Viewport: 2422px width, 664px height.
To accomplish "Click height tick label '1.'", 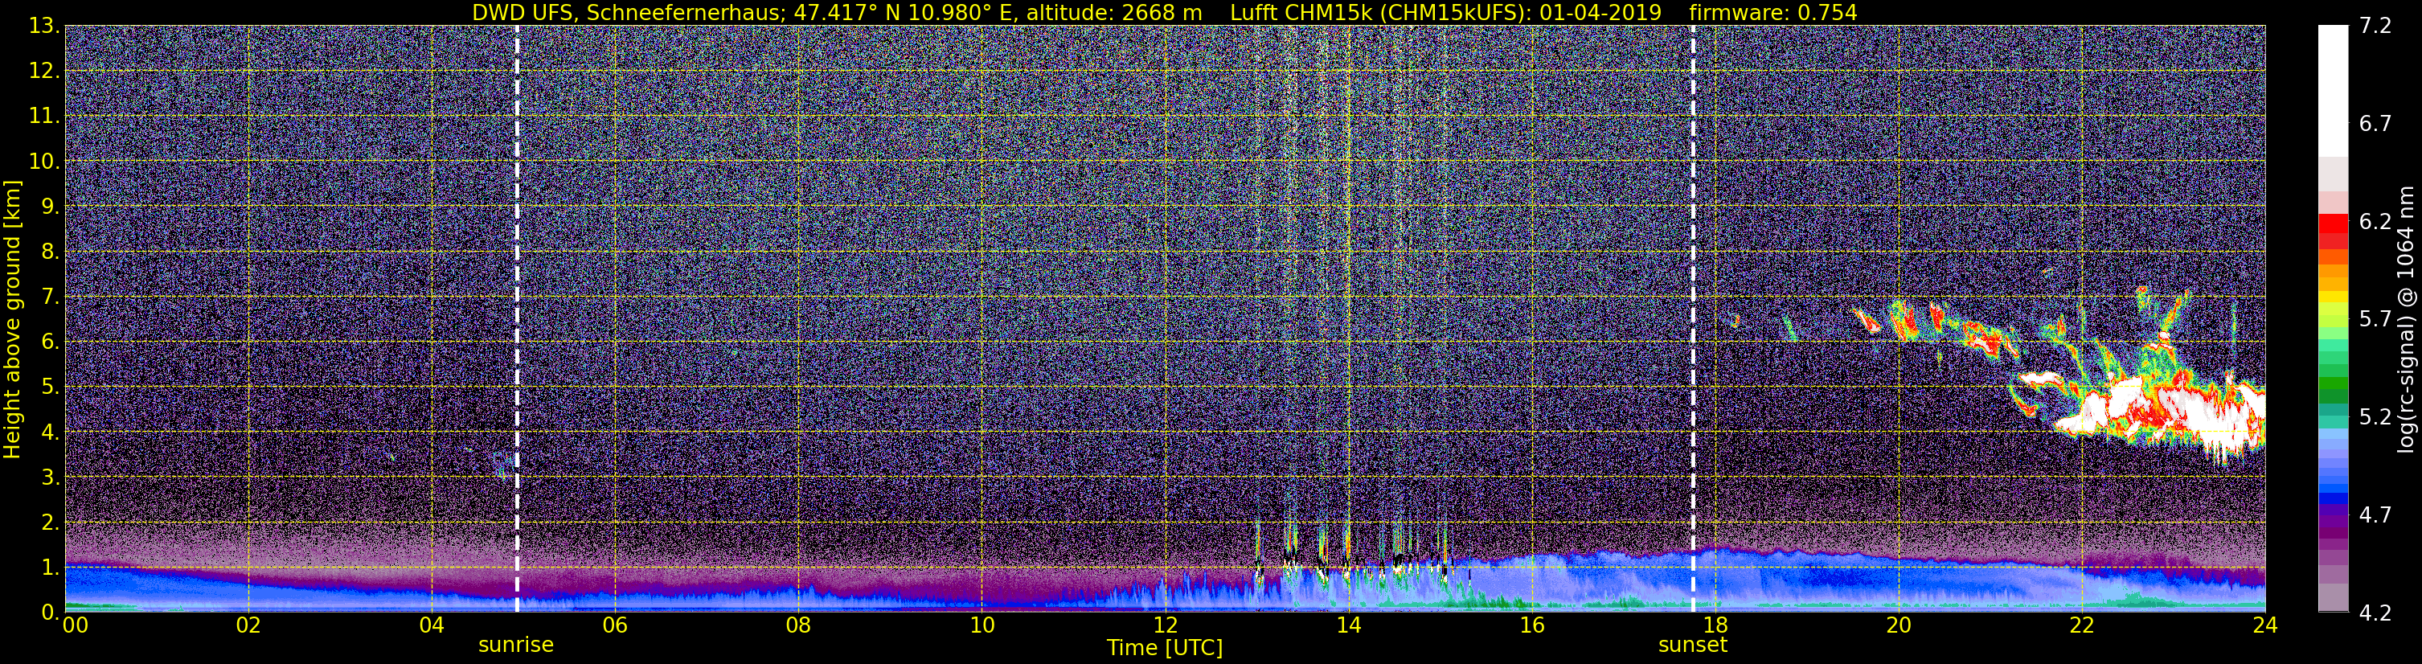I will [x=50, y=567].
